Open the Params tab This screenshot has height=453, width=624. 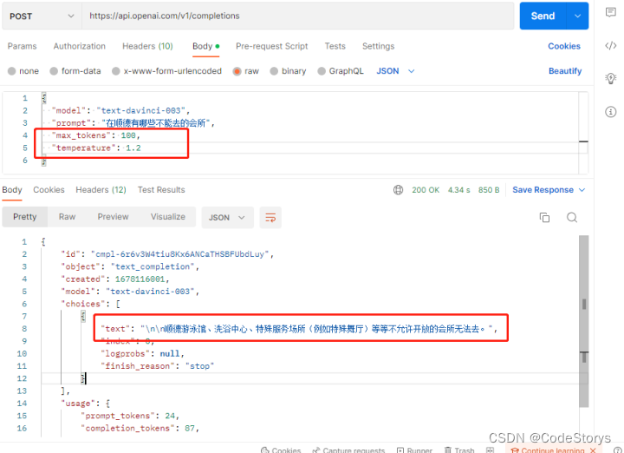point(22,46)
